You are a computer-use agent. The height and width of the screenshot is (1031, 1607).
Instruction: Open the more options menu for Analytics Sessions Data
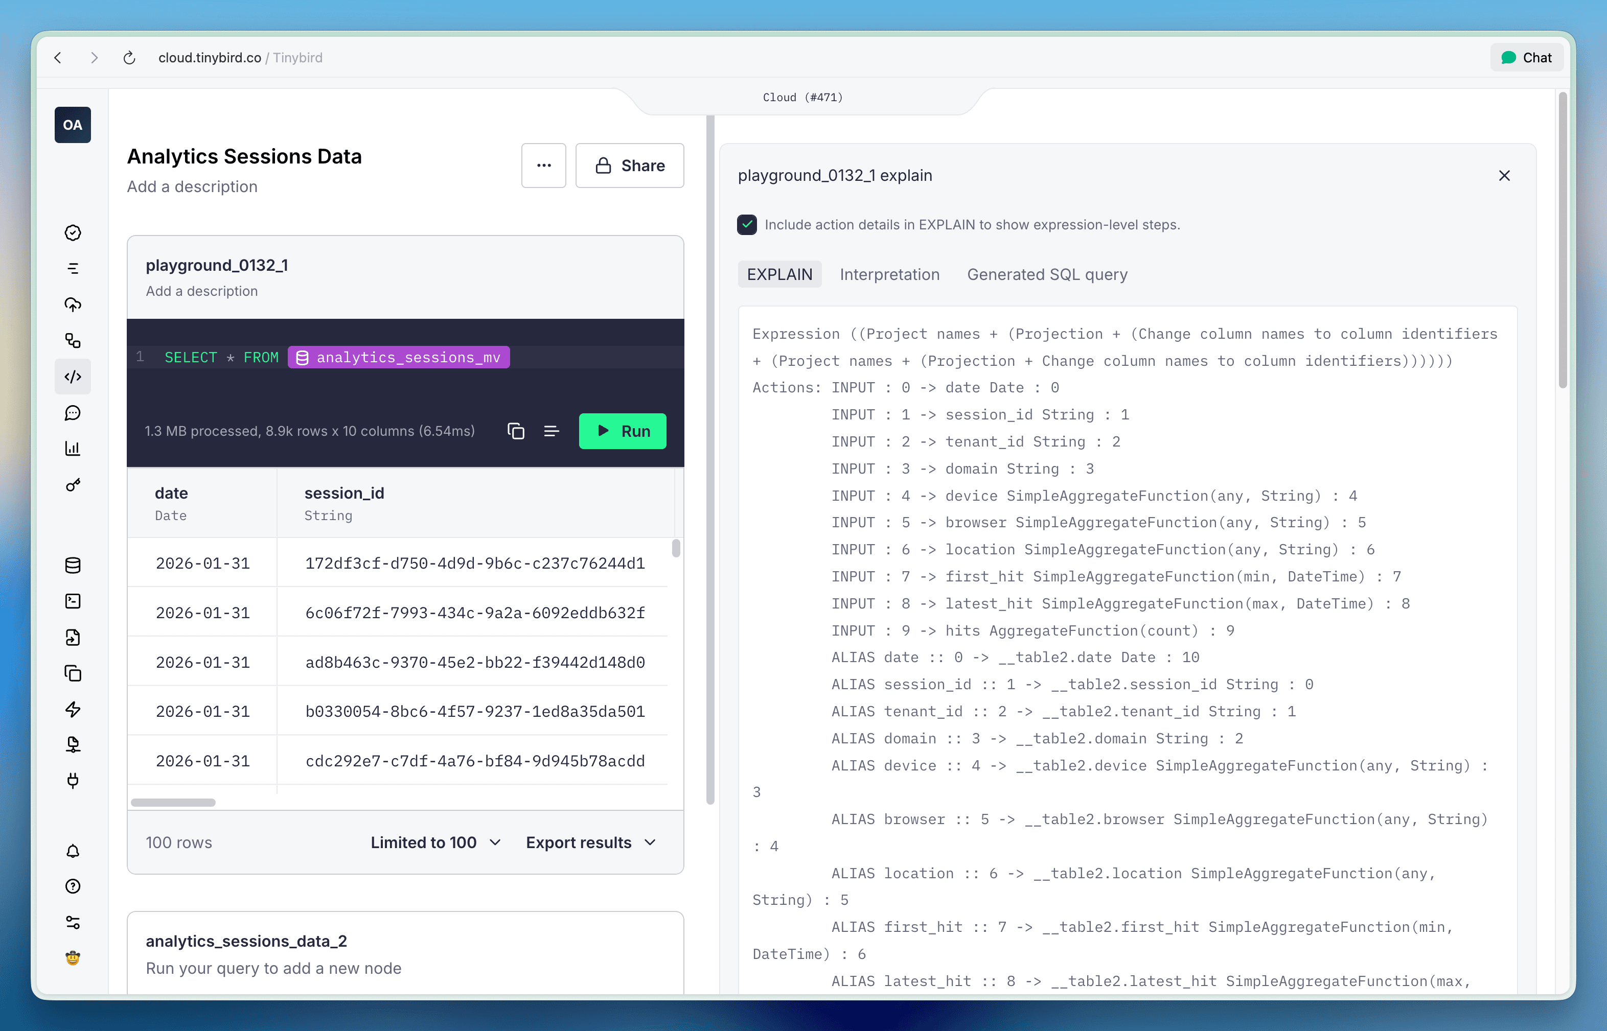pyautogui.click(x=543, y=166)
